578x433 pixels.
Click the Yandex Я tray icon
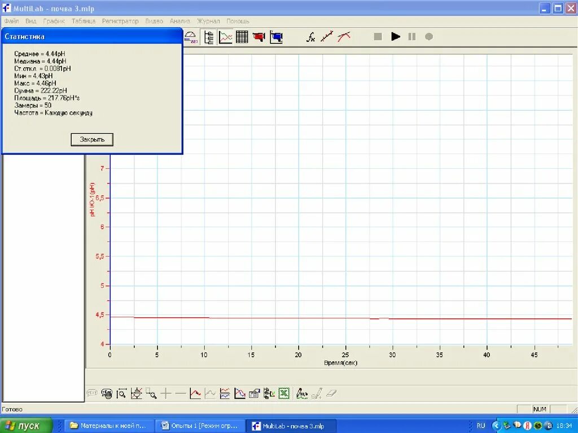pyautogui.click(x=528, y=426)
